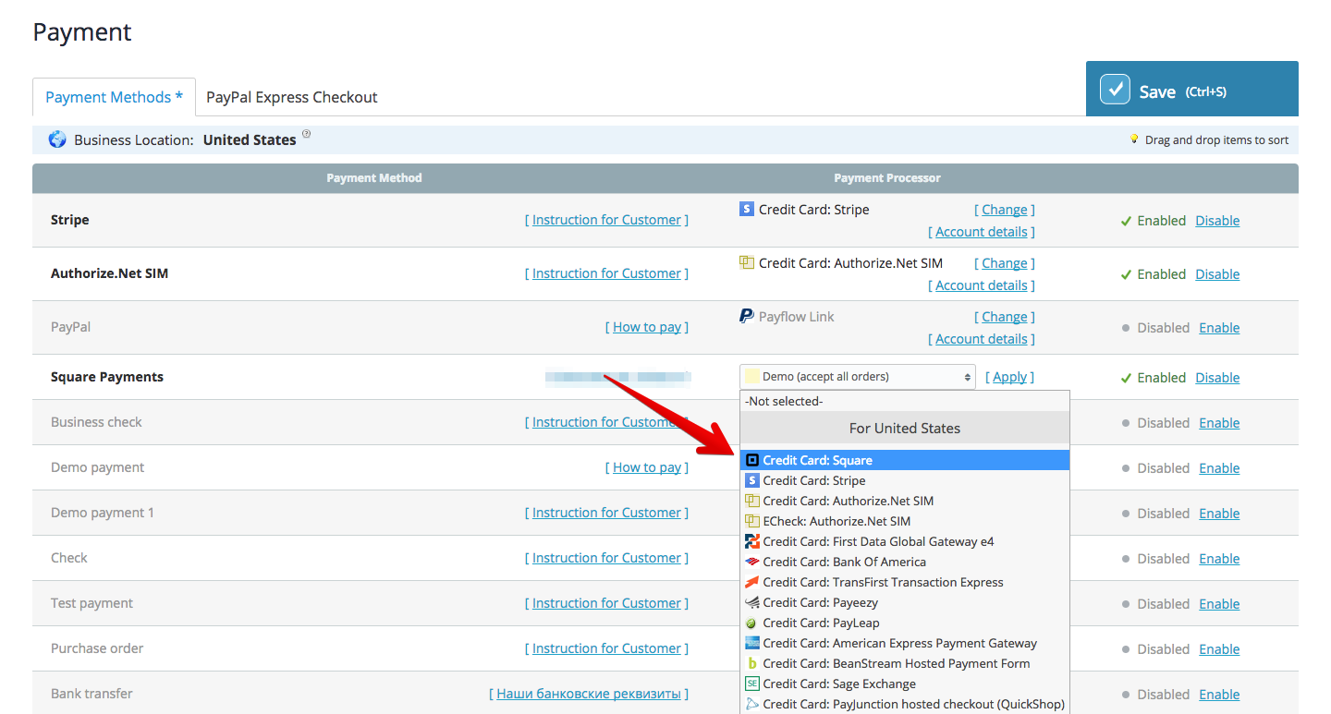Image resolution: width=1331 pixels, height=714 pixels.
Task: Open How to pay for Demo payment
Action: tap(647, 467)
